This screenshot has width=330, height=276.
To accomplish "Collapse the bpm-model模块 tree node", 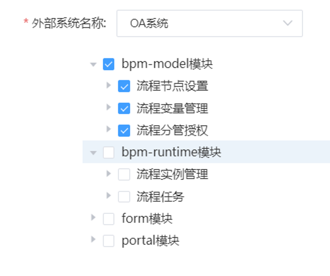I will click(94, 65).
